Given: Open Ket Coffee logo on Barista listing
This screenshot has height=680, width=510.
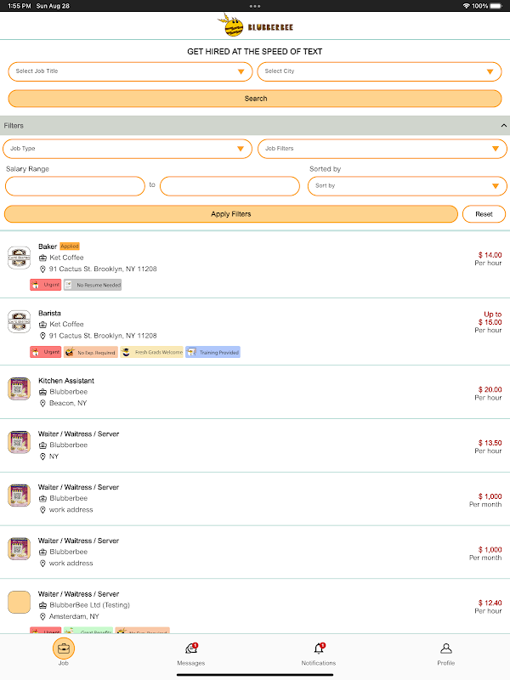Looking at the screenshot, I should (x=19, y=322).
